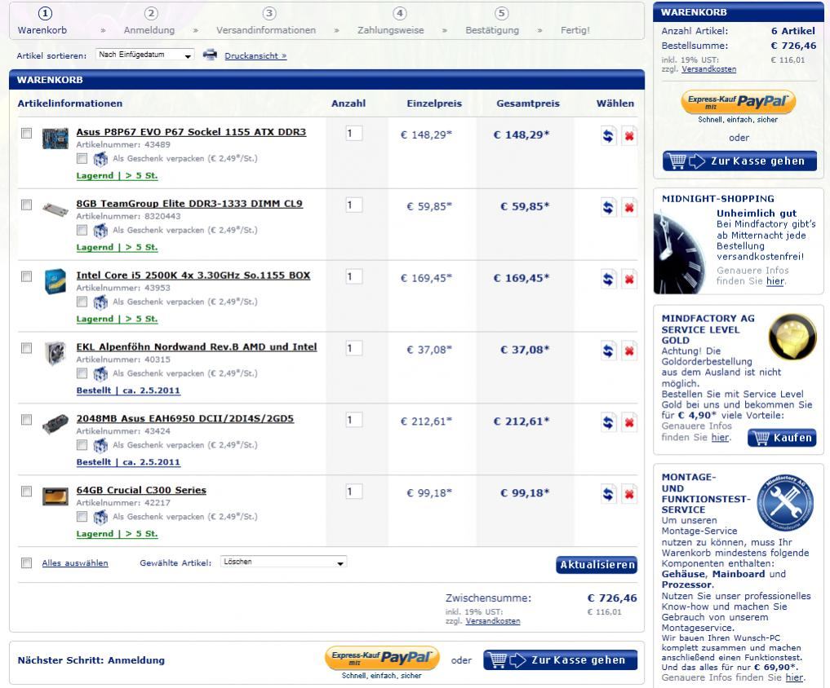Select the Asus P8P67 EVO item checkbox
Image resolution: width=830 pixels, height=688 pixels.
pos(26,133)
